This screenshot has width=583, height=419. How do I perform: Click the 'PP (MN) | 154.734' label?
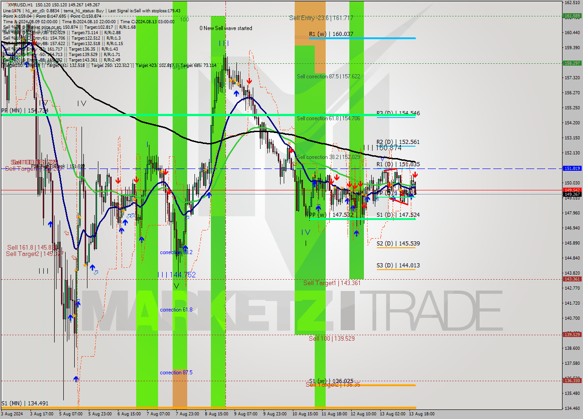tap(25, 111)
